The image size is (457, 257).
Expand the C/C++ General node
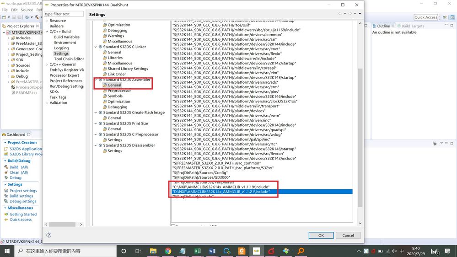47,64
